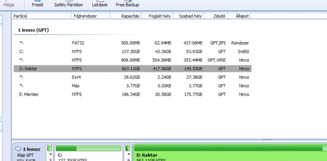The image size is (327, 161).
Task: Click the Frissít toolbar button
Action: pos(38,4)
